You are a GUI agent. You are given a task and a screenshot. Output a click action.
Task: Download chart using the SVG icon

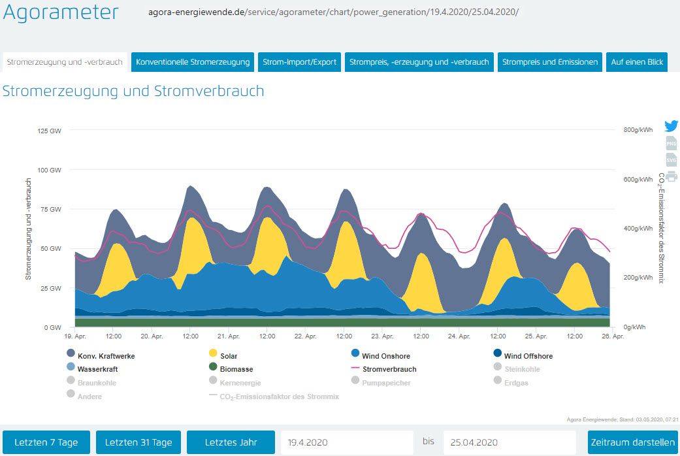671,160
